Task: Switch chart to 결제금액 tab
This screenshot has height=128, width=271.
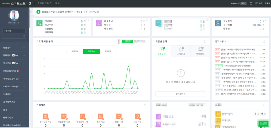Action: (108, 51)
